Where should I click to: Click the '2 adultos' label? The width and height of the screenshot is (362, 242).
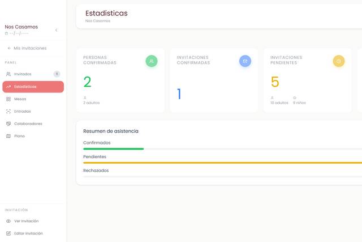pyautogui.click(x=92, y=103)
